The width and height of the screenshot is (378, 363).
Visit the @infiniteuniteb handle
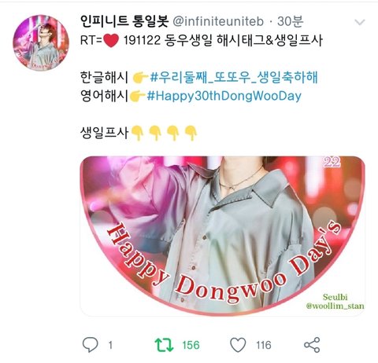coord(218,21)
